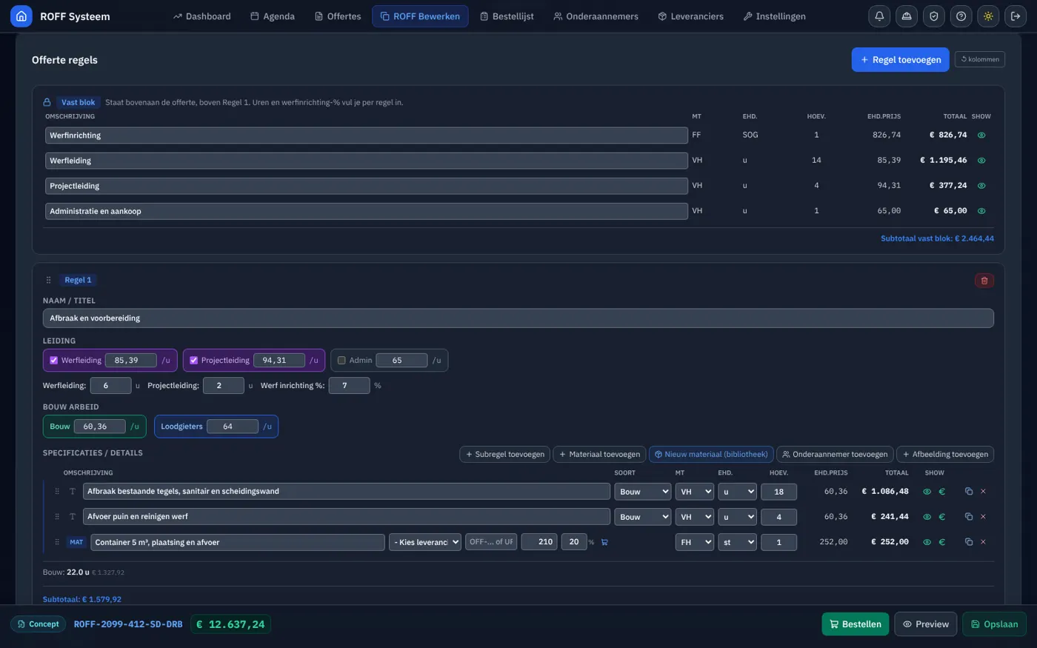This screenshot has height=648, width=1037.
Task: Switch theme with the sun icon
Action: (x=989, y=16)
